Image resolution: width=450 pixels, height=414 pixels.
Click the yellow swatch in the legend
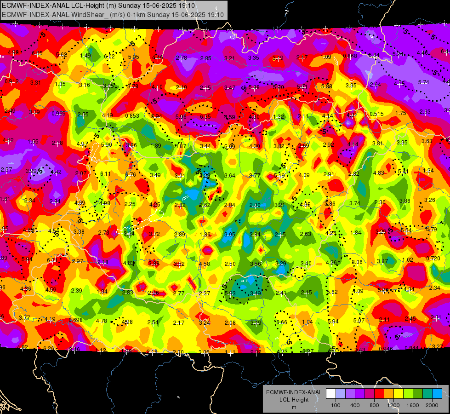399,394
